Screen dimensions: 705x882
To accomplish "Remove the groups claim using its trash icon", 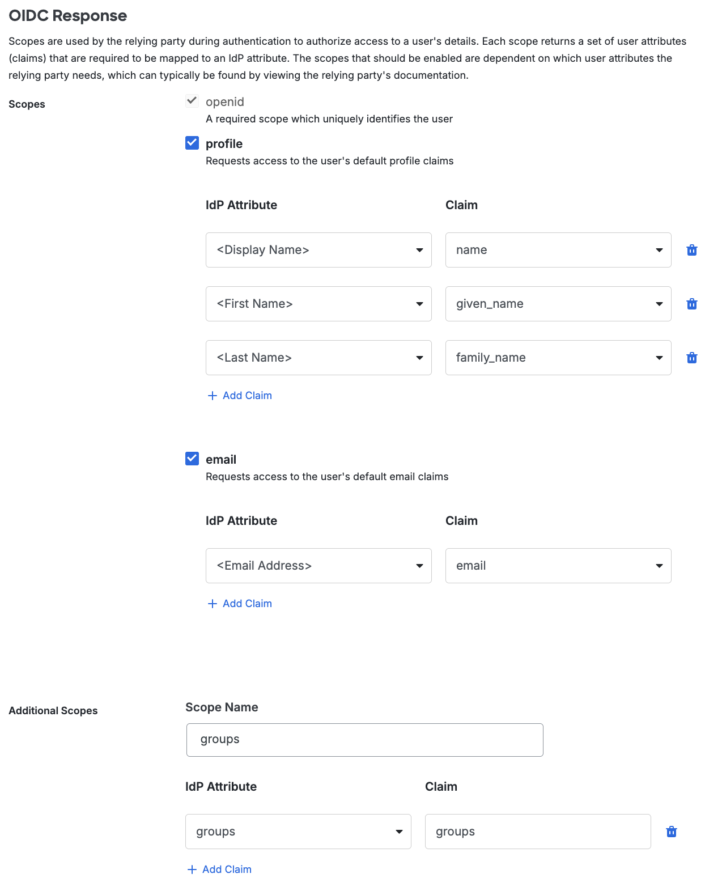I will click(x=671, y=832).
